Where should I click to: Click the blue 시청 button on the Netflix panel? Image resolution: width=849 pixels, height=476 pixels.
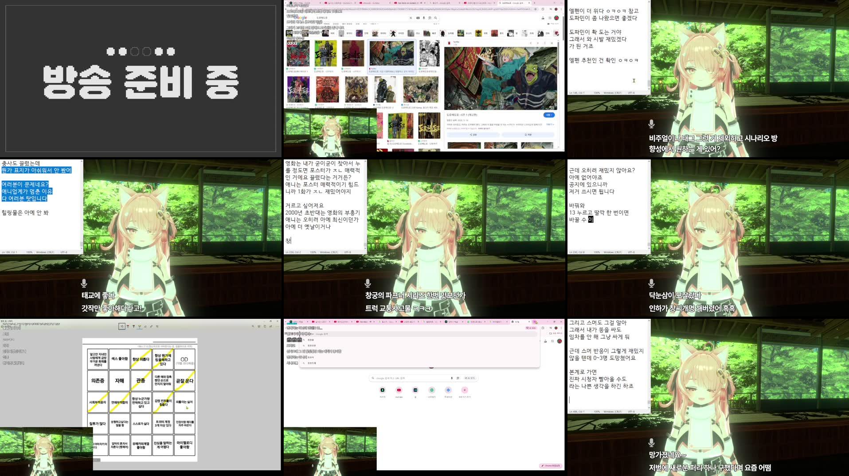[549, 115]
